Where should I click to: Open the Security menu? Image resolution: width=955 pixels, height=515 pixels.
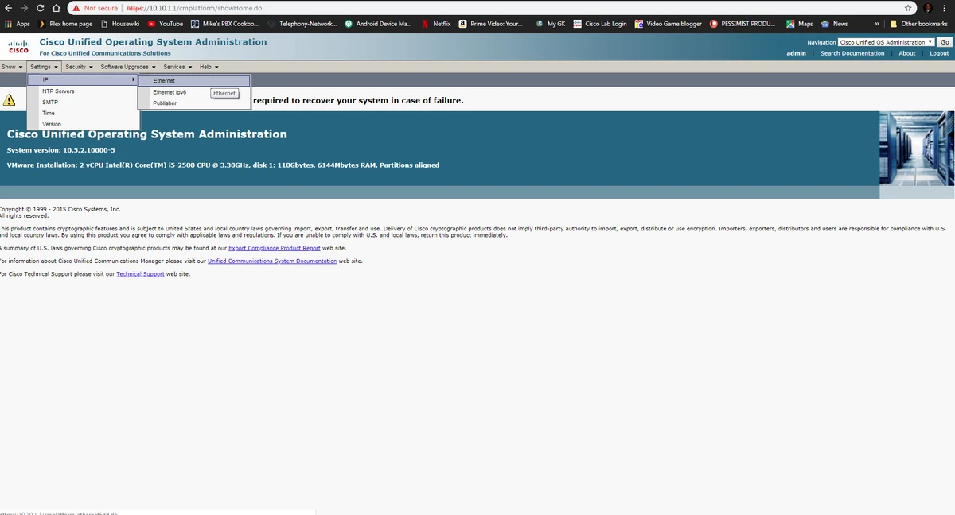click(x=76, y=67)
